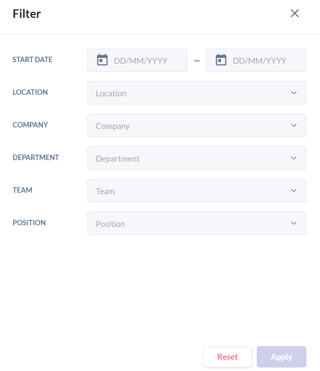Click the Apply button
The height and width of the screenshot is (371, 320).
(282, 357)
